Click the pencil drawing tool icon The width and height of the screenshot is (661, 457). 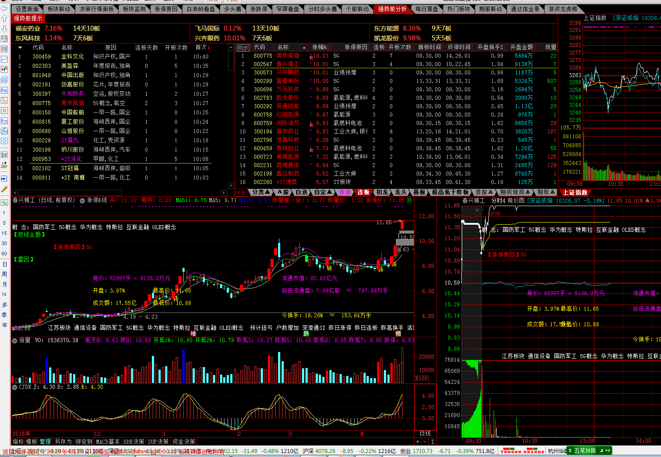pos(4,189)
